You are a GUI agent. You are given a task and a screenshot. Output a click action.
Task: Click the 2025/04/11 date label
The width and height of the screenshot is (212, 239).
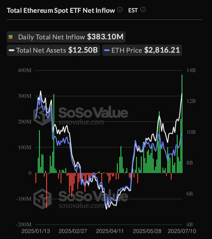110,231
